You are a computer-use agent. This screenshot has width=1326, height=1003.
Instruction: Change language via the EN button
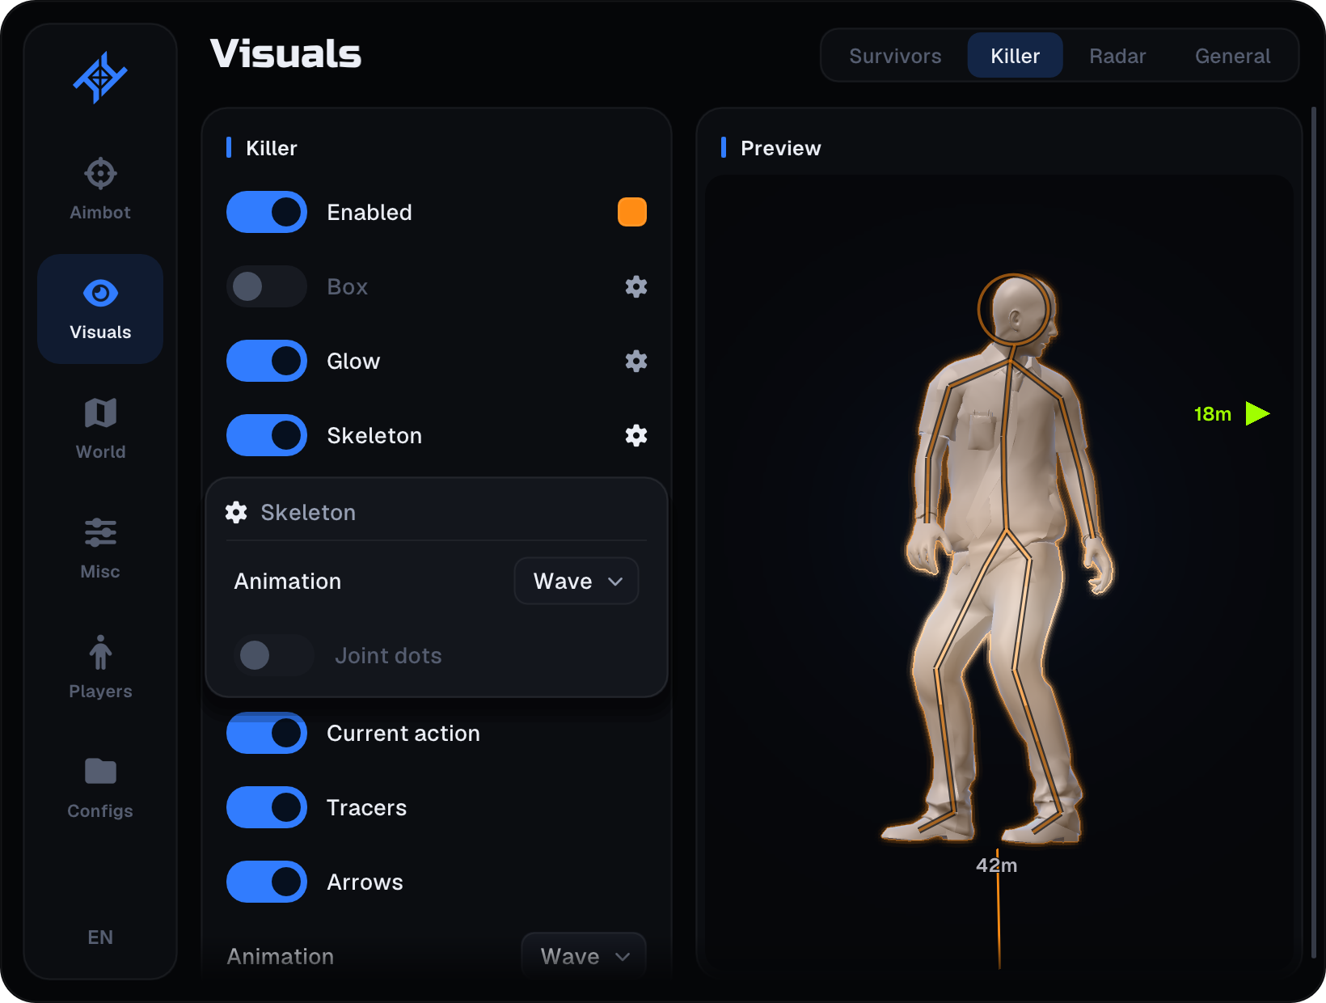pos(100,937)
